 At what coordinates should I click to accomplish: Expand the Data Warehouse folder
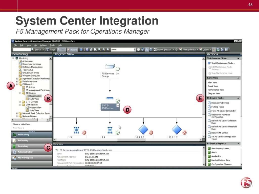tap(17, 82)
